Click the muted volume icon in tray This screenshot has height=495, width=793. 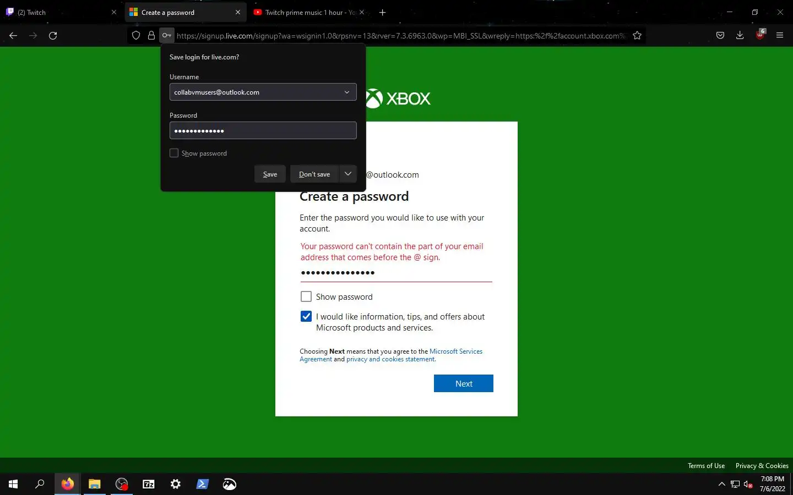[748, 484]
